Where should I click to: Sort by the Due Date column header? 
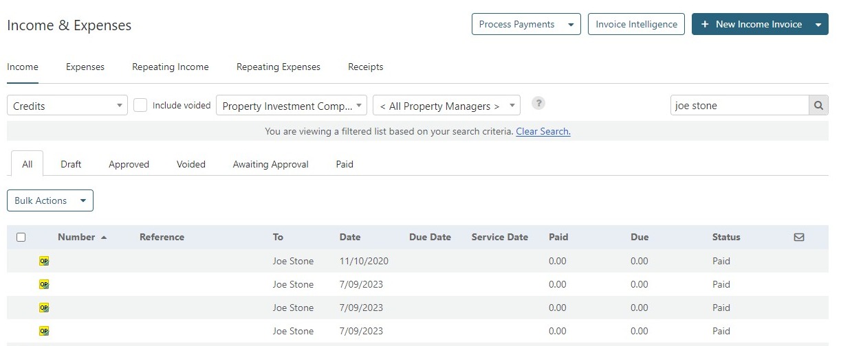point(430,237)
